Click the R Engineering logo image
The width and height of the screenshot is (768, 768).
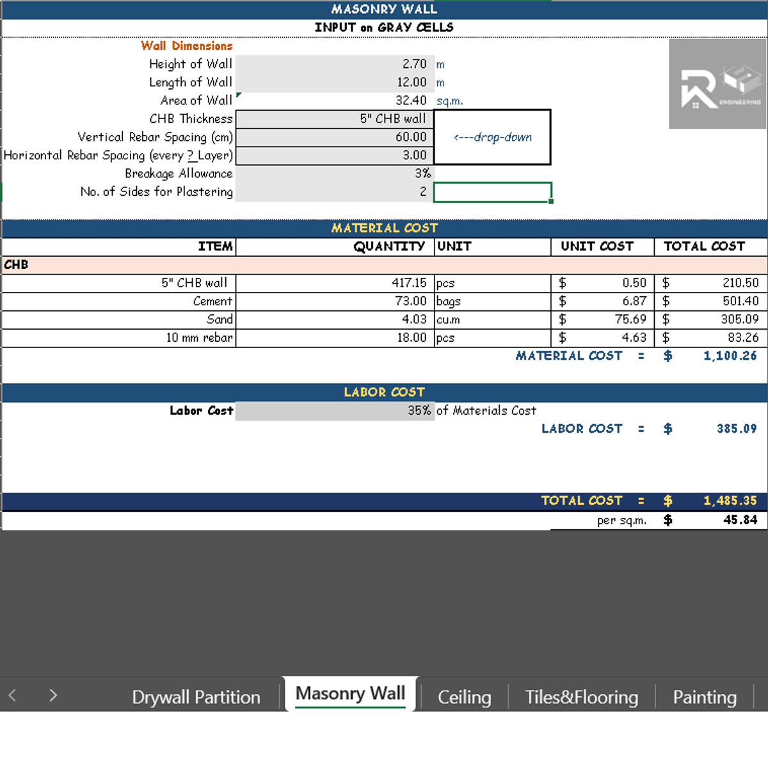717,84
